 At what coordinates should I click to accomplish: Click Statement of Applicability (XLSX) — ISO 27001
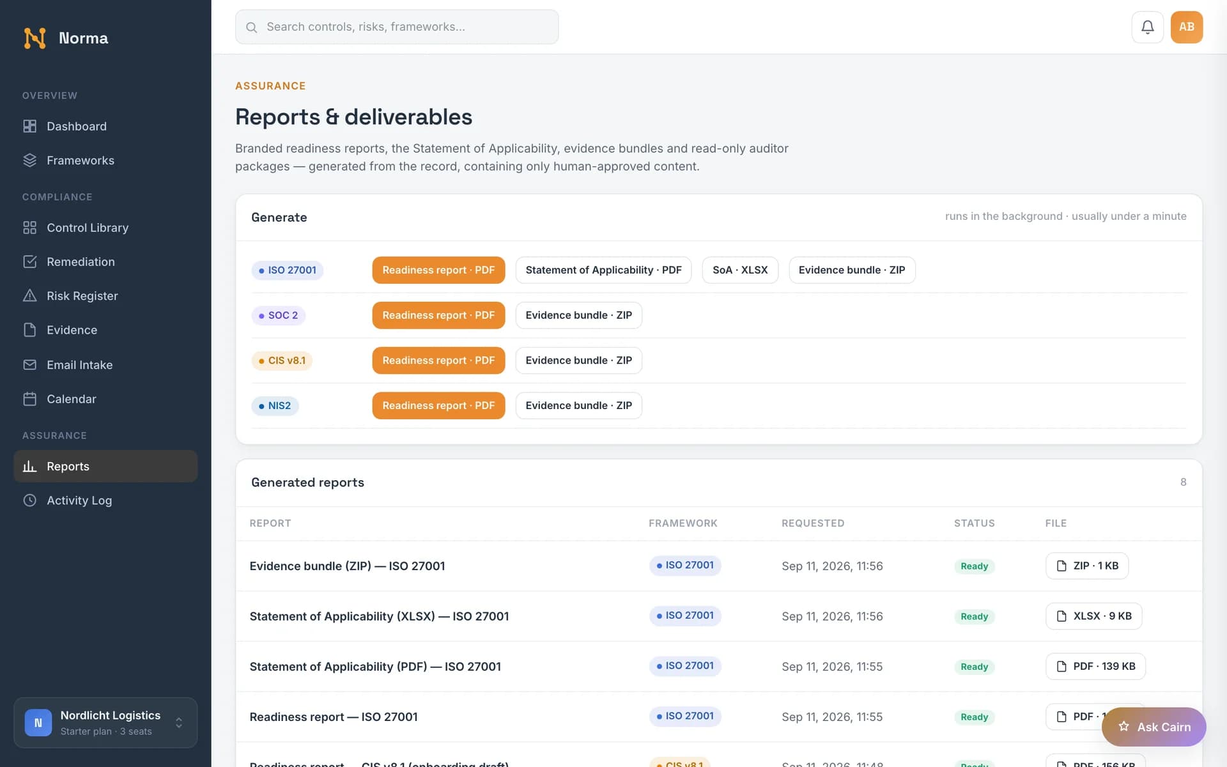(379, 617)
